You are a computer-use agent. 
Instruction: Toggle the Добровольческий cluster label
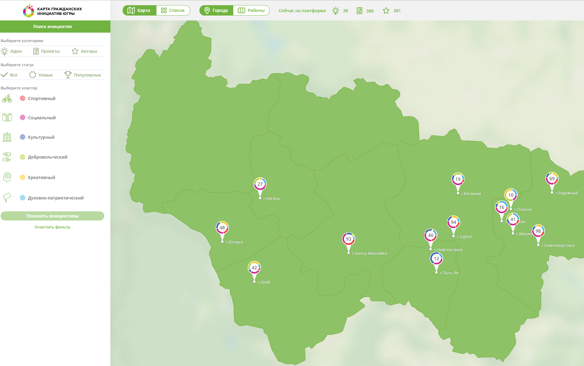48,157
